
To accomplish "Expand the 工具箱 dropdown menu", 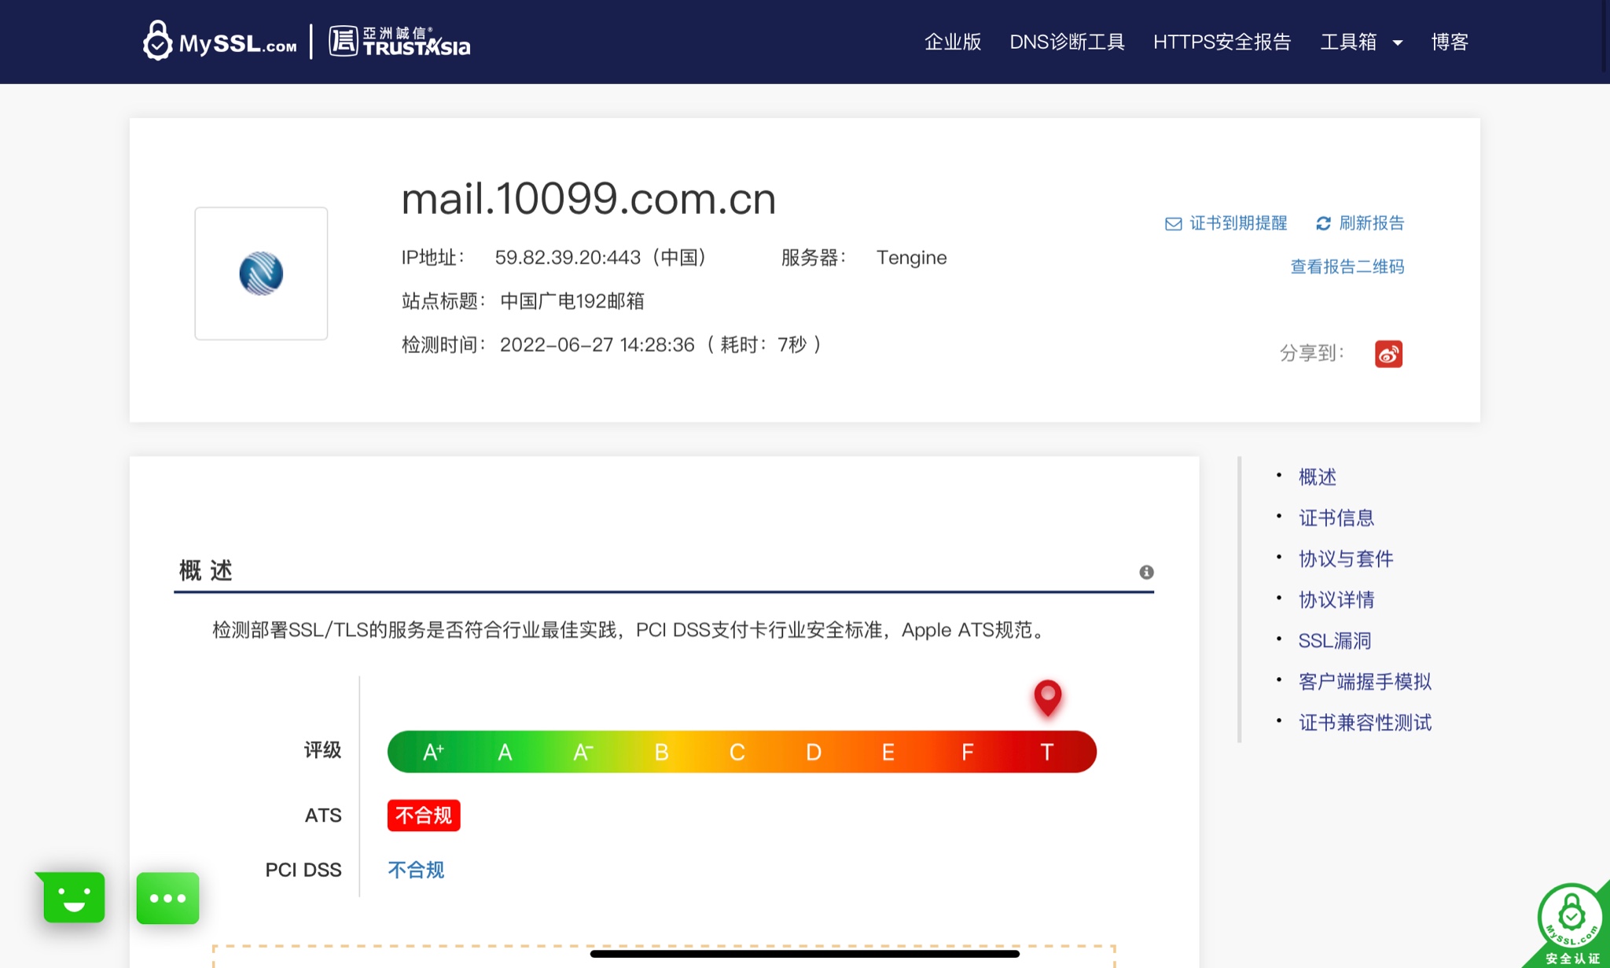I will 1361,42.
